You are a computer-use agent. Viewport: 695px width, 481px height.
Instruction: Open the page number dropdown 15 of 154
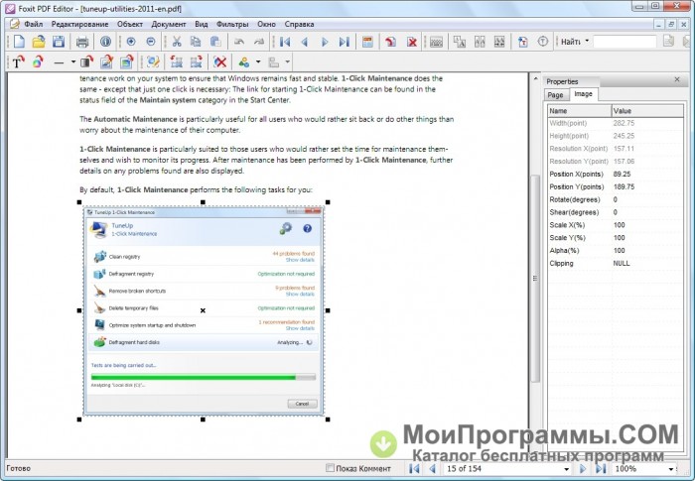566,468
